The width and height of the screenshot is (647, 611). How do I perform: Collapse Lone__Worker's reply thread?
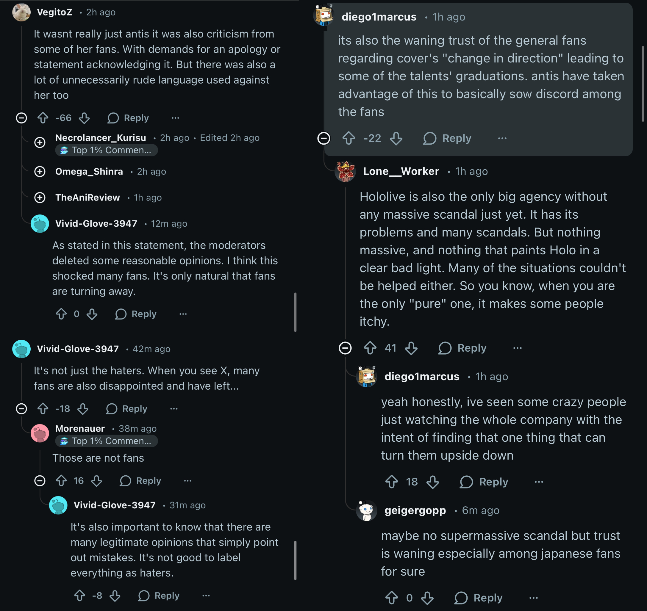pyautogui.click(x=345, y=348)
